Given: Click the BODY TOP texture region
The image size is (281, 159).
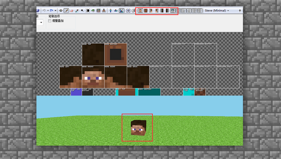Looking at the screenshot, I should (x=127, y=92).
